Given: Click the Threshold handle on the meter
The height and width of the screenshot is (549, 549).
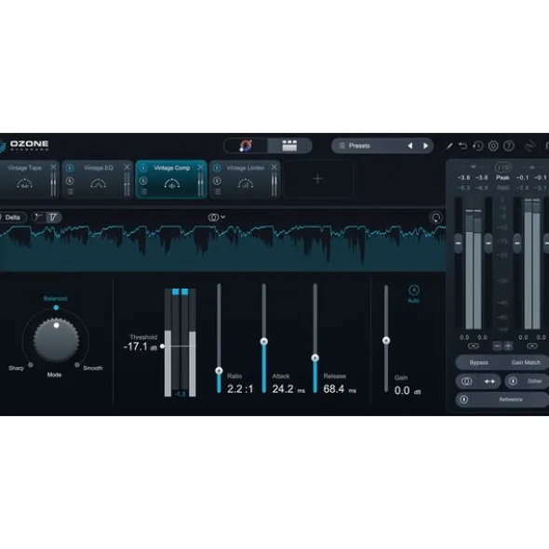Looking at the screenshot, I should pyautogui.click(x=162, y=346).
